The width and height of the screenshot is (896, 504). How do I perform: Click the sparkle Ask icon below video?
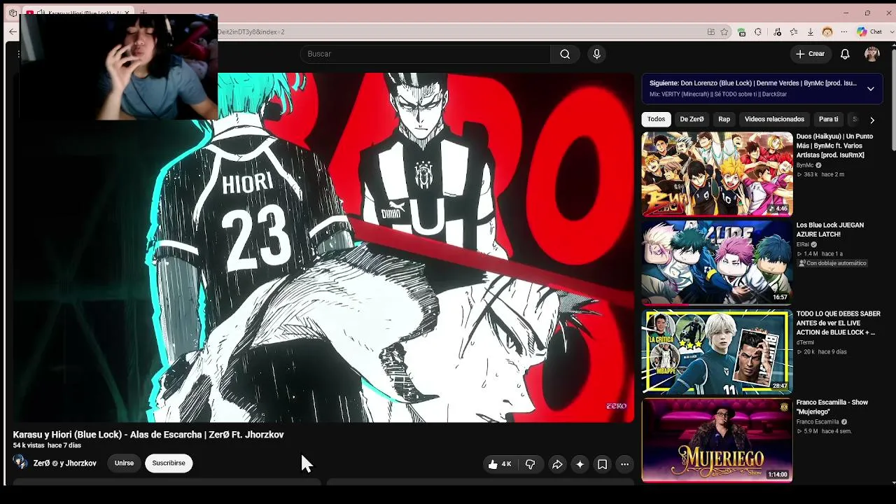pyautogui.click(x=580, y=464)
